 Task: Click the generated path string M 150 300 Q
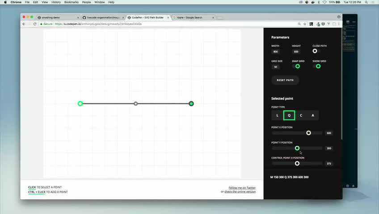point(289,177)
